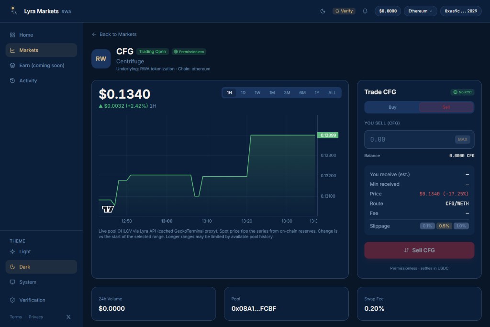Select the 6M chart range
The image size is (490, 327).
click(302, 92)
